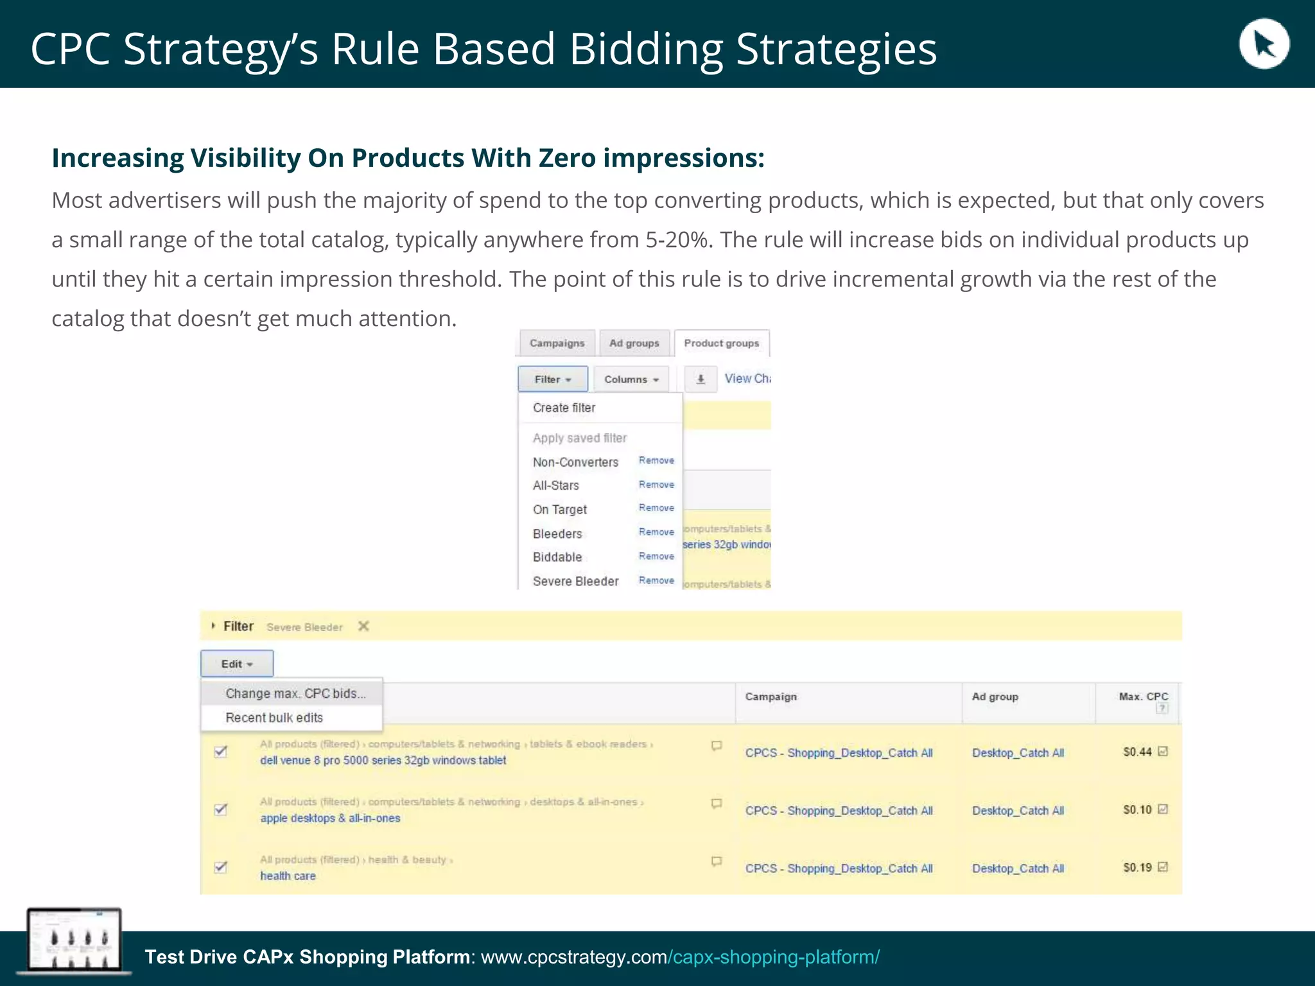Remove the Severe Bleeder filter with X

point(363,626)
